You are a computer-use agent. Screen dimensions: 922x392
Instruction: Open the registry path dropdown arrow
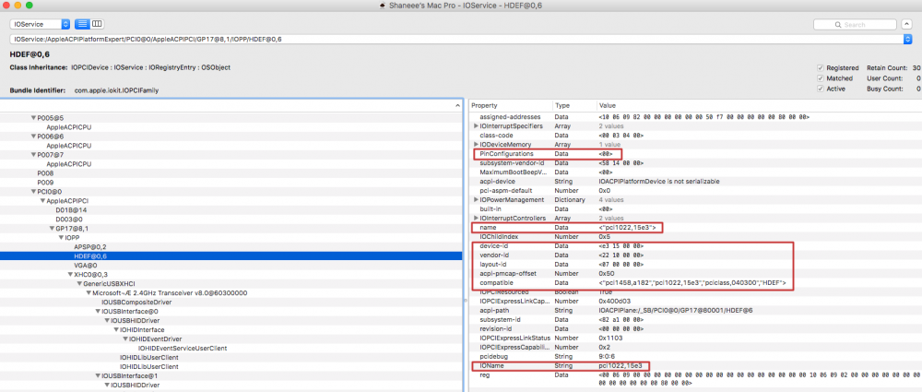908,39
